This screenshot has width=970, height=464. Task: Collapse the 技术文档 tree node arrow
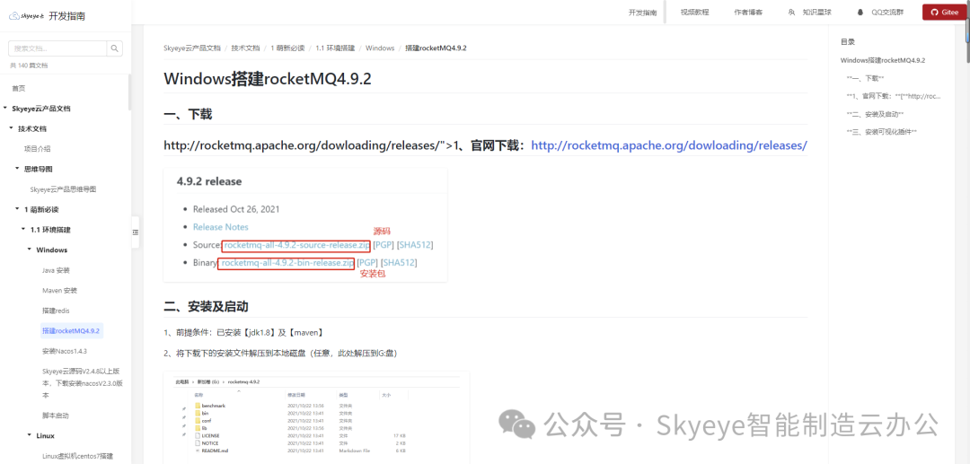coord(12,128)
